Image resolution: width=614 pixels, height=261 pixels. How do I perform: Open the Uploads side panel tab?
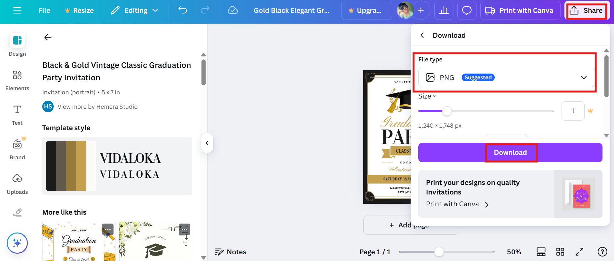click(17, 184)
